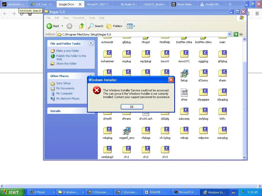The width and height of the screenshot is (262, 196).
Task: Click the file list scroll up arrow
Action: point(244,39)
